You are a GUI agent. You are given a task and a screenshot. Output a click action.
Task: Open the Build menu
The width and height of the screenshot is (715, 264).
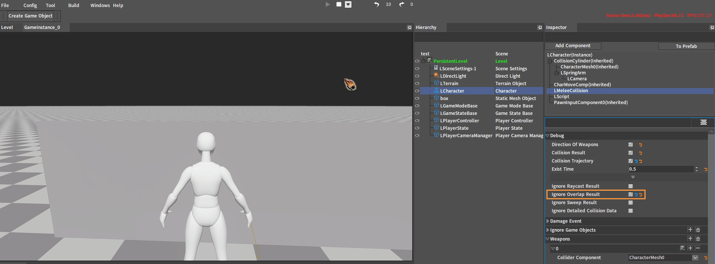tap(73, 5)
